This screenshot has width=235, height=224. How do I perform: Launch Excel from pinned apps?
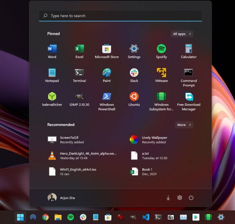[79, 51]
